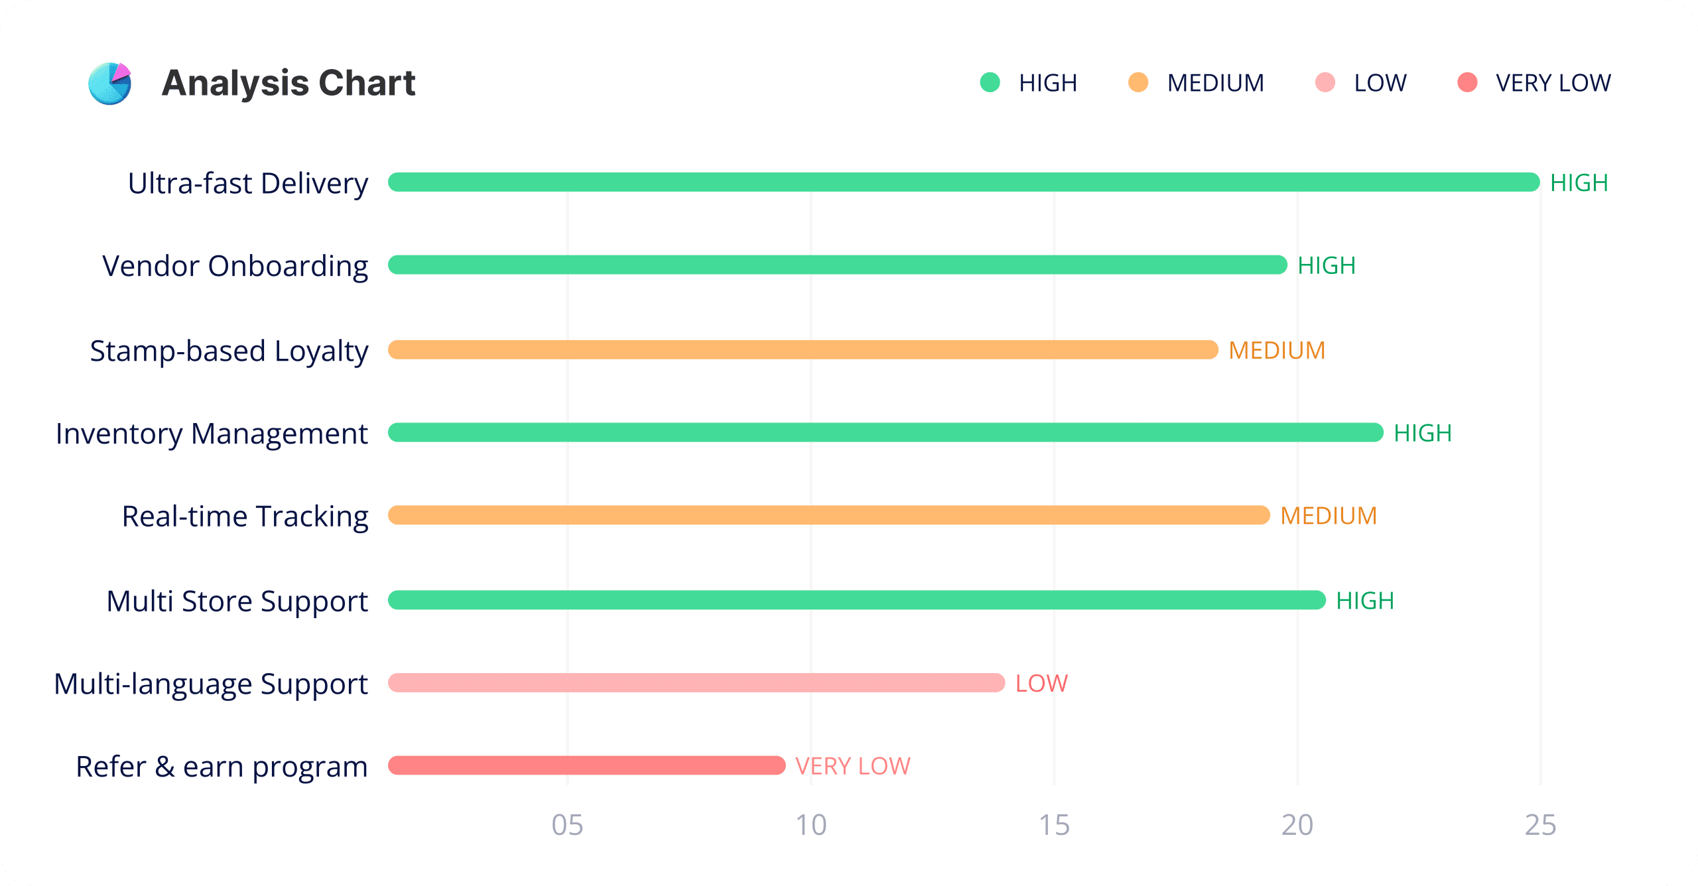The height and width of the screenshot is (886, 1698).
Task: Select the Real-time Tracking orange bar
Action: pos(828,515)
